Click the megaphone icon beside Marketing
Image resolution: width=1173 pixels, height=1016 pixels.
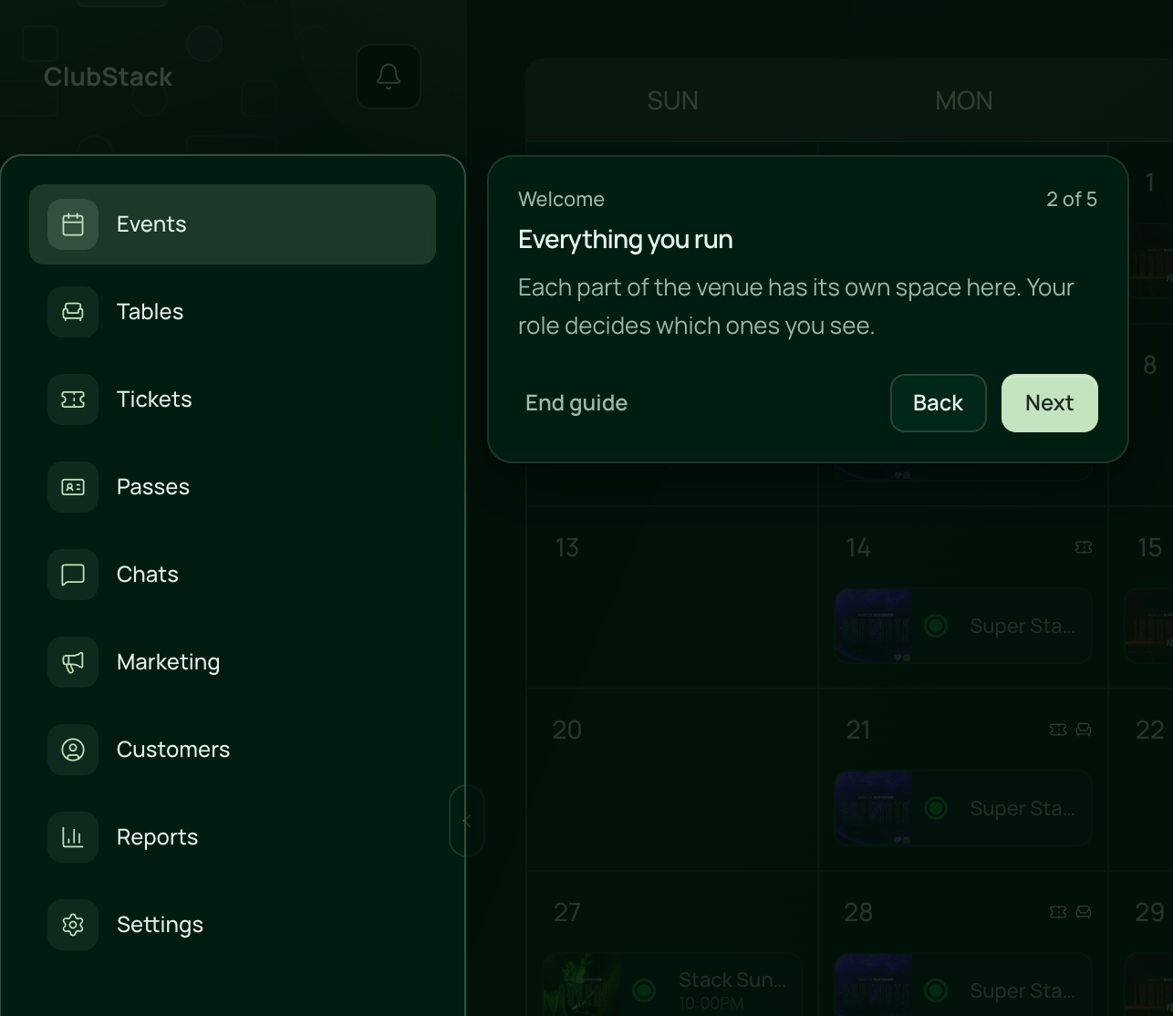pos(73,662)
